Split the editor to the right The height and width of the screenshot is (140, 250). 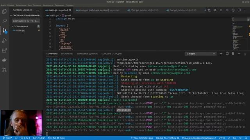[x=239, y=10]
